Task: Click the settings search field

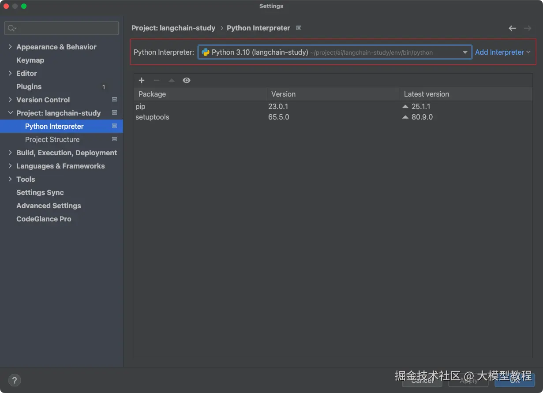Action: [62, 28]
